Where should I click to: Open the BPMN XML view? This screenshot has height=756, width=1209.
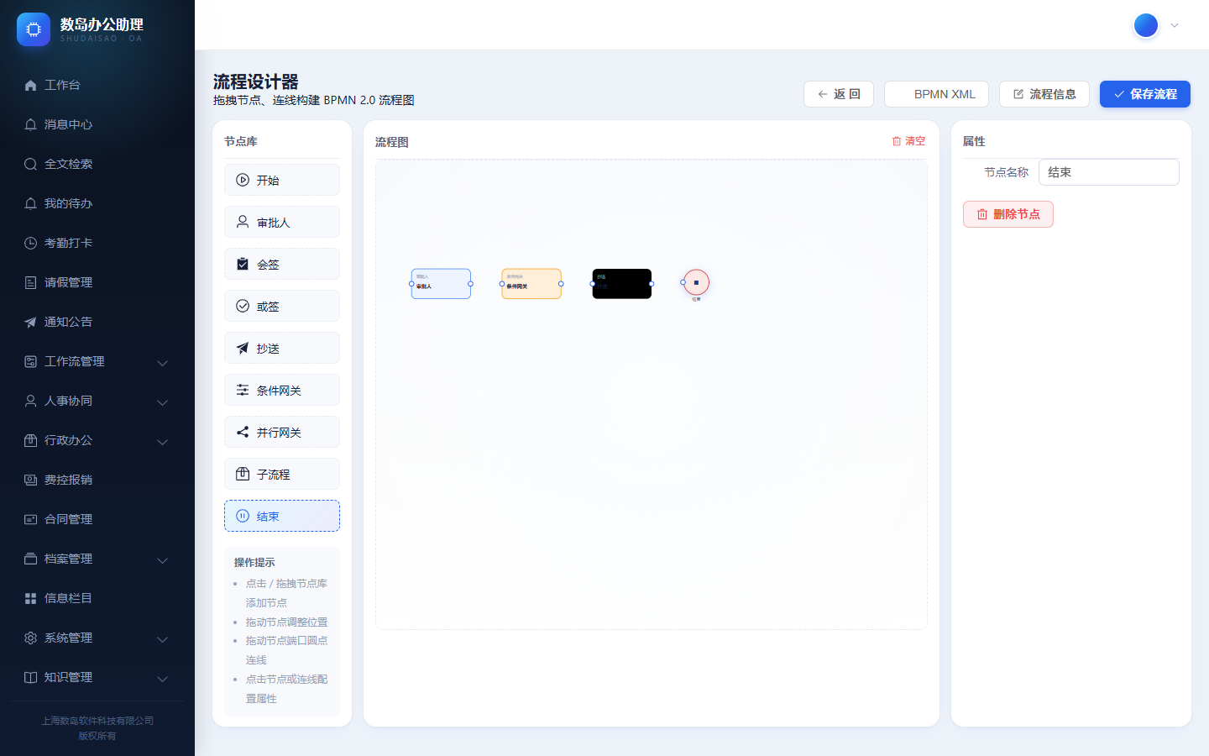[936, 94]
